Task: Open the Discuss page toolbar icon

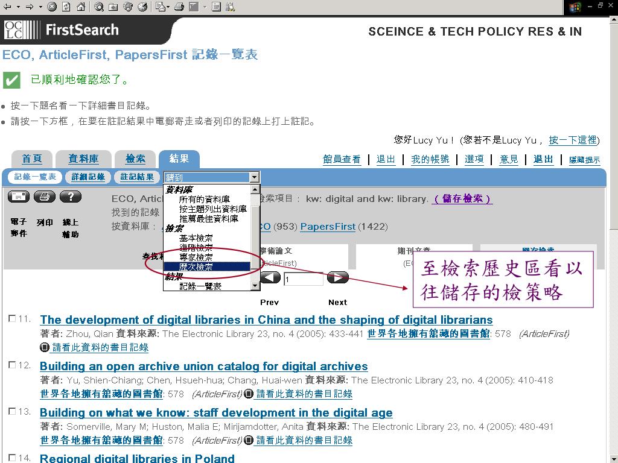Action: coord(216,6)
